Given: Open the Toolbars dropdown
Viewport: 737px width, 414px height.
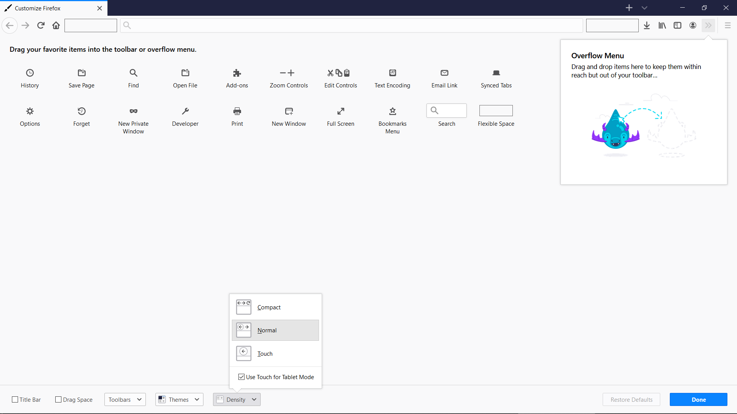Looking at the screenshot, I should coord(125,399).
